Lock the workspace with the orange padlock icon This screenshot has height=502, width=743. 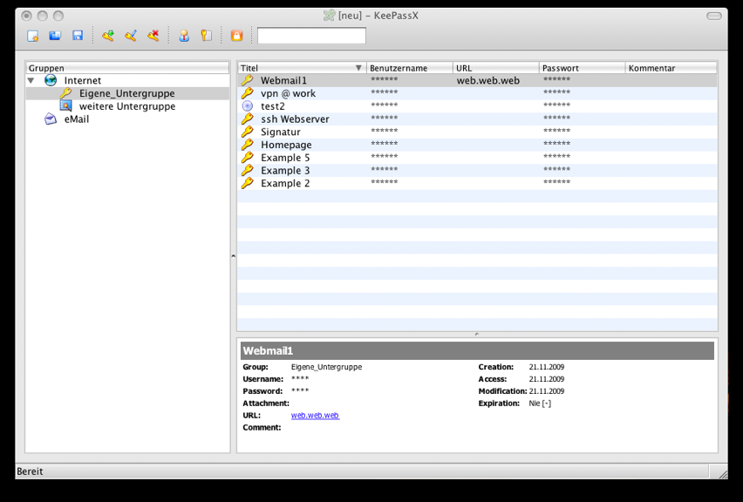click(236, 36)
